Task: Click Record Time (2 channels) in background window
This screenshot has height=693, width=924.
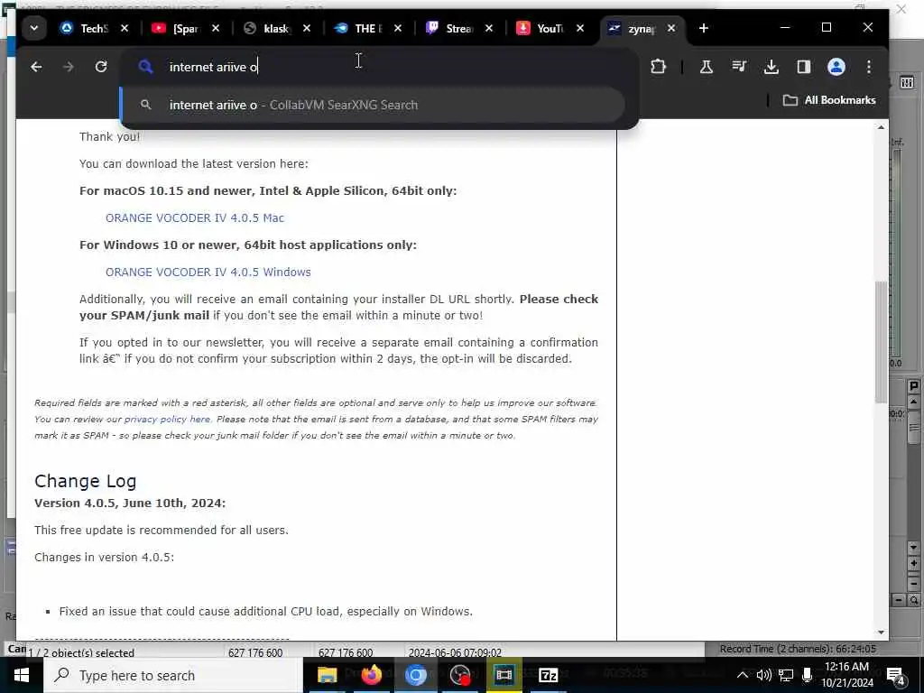Action: click(x=798, y=649)
